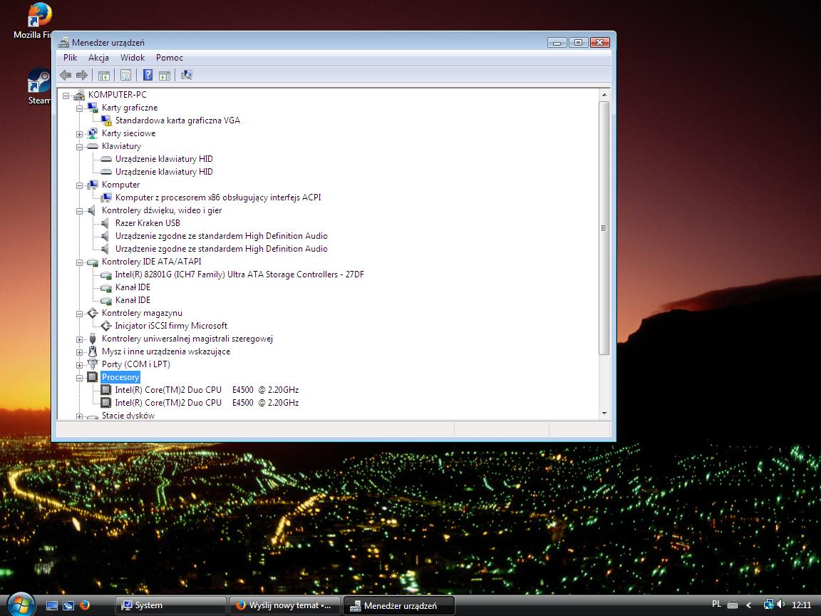Open the blue Help question mark icon
The image size is (821, 616).
tap(148, 75)
